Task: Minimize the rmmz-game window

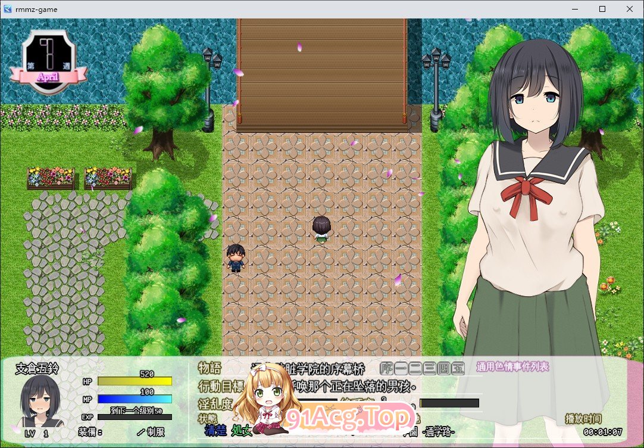Action: click(x=575, y=9)
